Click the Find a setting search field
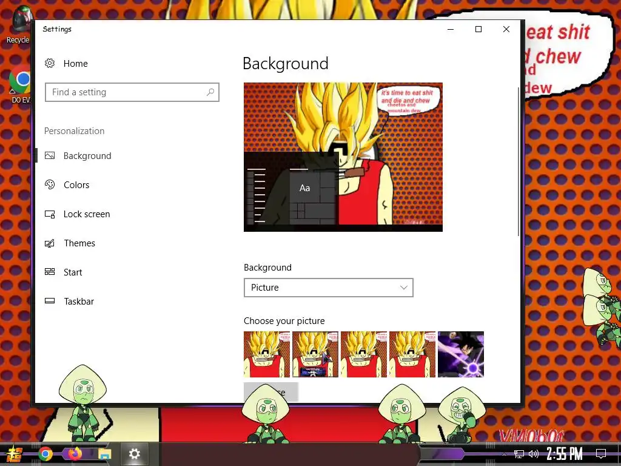Viewport: 621px width, 466px height. pos(132,92)
